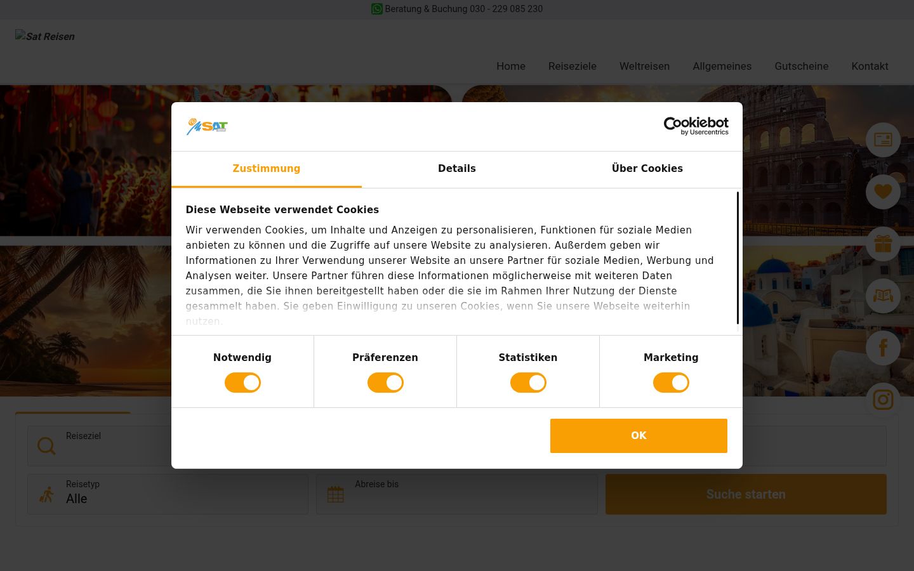Click the cookie text scrollbar
The width and height of the screenshot is (914, 571).
coord(738,258)
